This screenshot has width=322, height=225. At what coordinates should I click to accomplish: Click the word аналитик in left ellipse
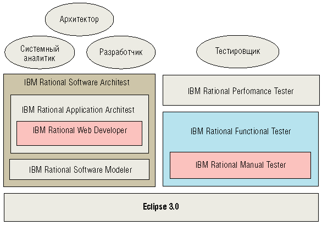click(x=40, y=58)
